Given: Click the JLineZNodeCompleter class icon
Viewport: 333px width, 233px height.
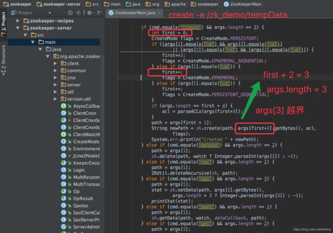Looking at the screenshot, I should (x=64, y=156).
